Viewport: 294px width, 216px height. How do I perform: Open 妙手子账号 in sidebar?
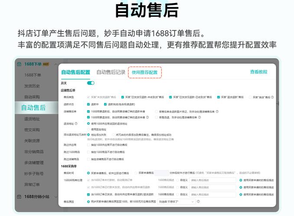[34, 174]
